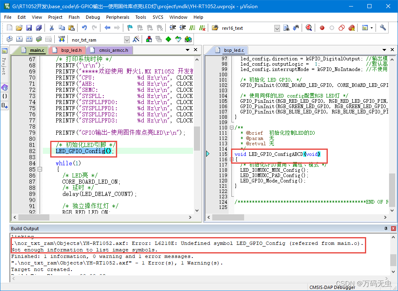Download code to flash with LOAD icon
Viewport: 398px width, 291px height.
coord(61,39)
